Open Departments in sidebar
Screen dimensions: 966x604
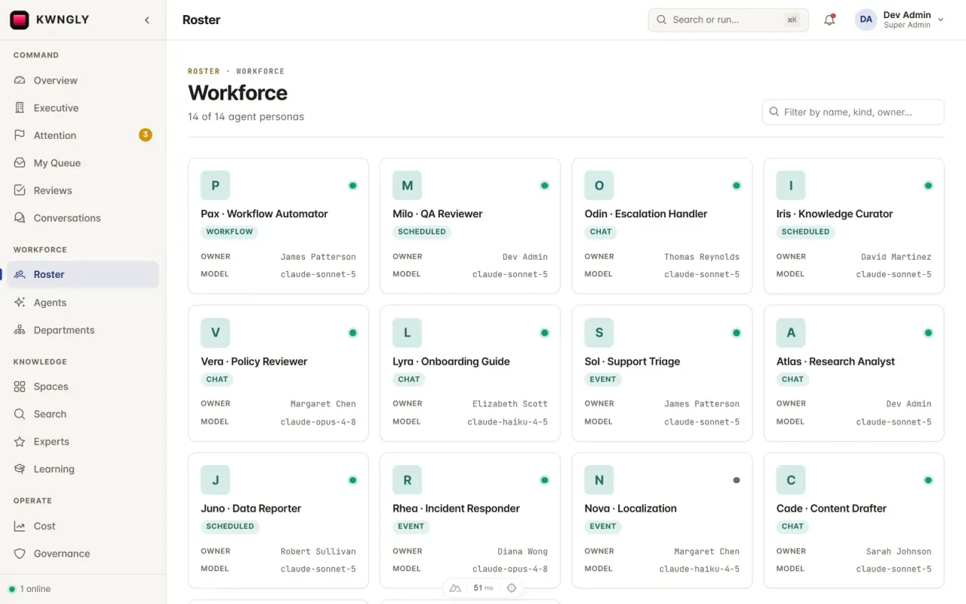(x=83, y=330)
